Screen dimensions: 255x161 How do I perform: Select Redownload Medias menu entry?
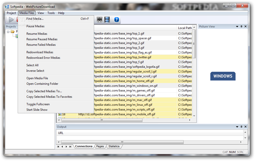[56, 52]
